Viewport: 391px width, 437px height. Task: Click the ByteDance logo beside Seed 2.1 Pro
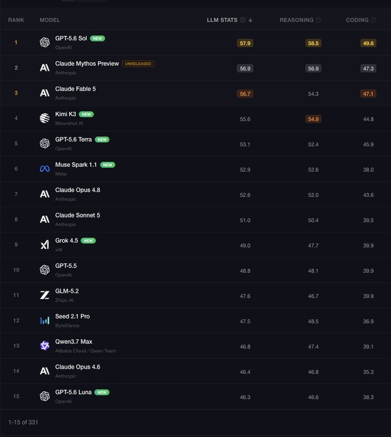(45, 320)
